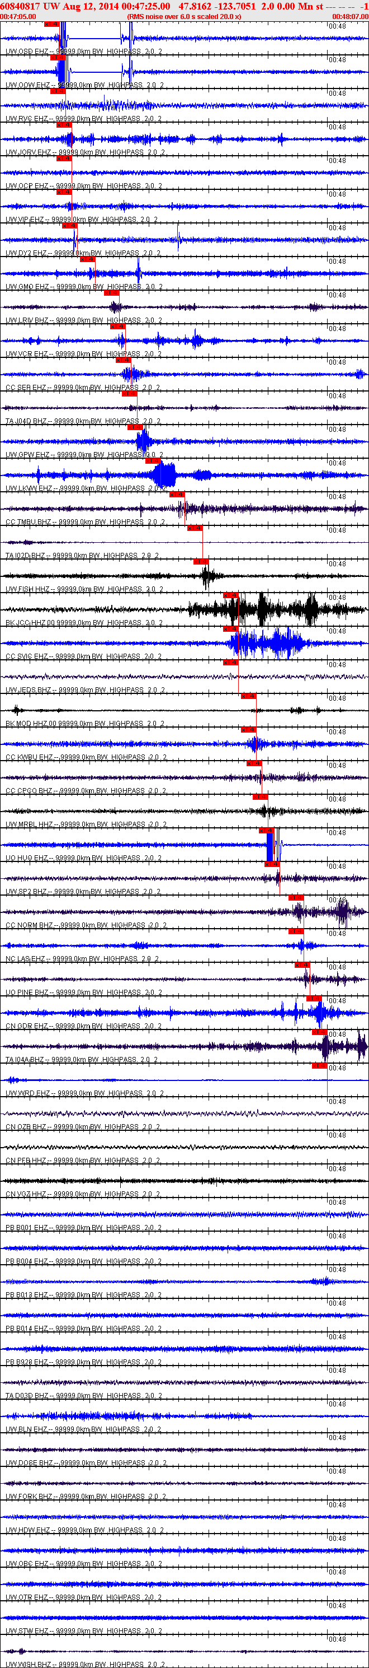This screenshot has height=1668, width=369.
Task: Select the red pick marker on UW WRD trace
Action: click(x=319, y=1066)
